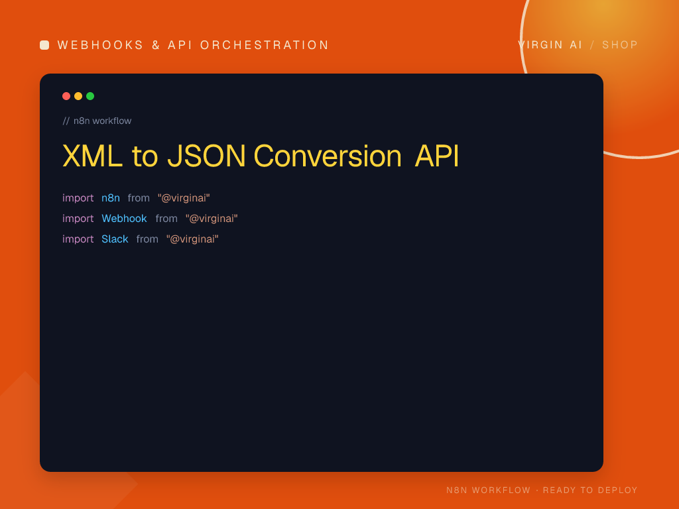This screenshot has height=509, width=679.
Task: Click the 'import' keyword before n8n
Action: pyautogui.click(x=78, y=198)
